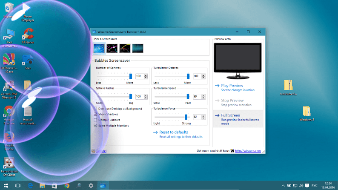Enable Opaque Bubbles checkbox
Image resolution: width=338 pixels, height=190 pixels.
[x=95, y=120]
